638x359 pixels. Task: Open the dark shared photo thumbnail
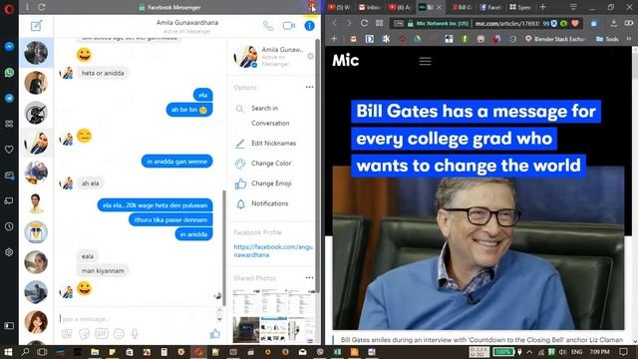tap(246, 330)
